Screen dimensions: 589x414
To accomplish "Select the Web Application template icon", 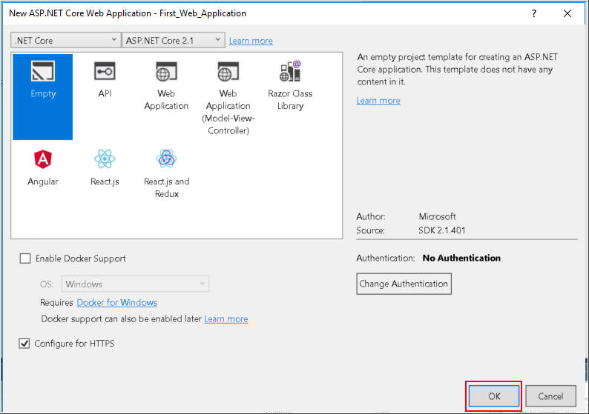I will pos(166,71).
